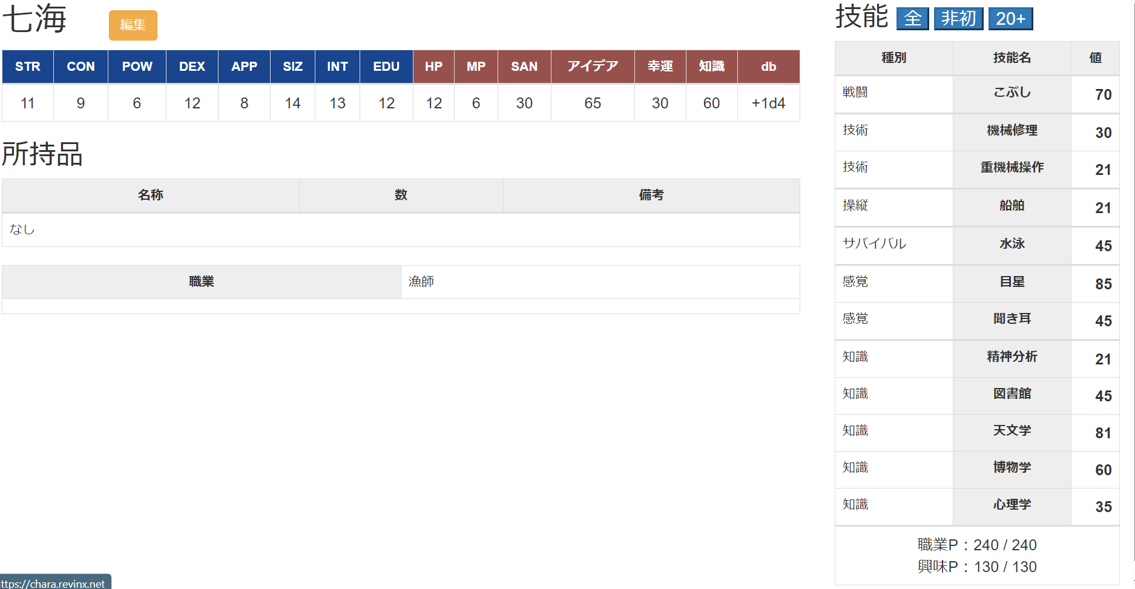The image size is (1135, 589).
Task: Click the orange 編集 edit button
Action: pyautogui.click(x=133, y=25)
